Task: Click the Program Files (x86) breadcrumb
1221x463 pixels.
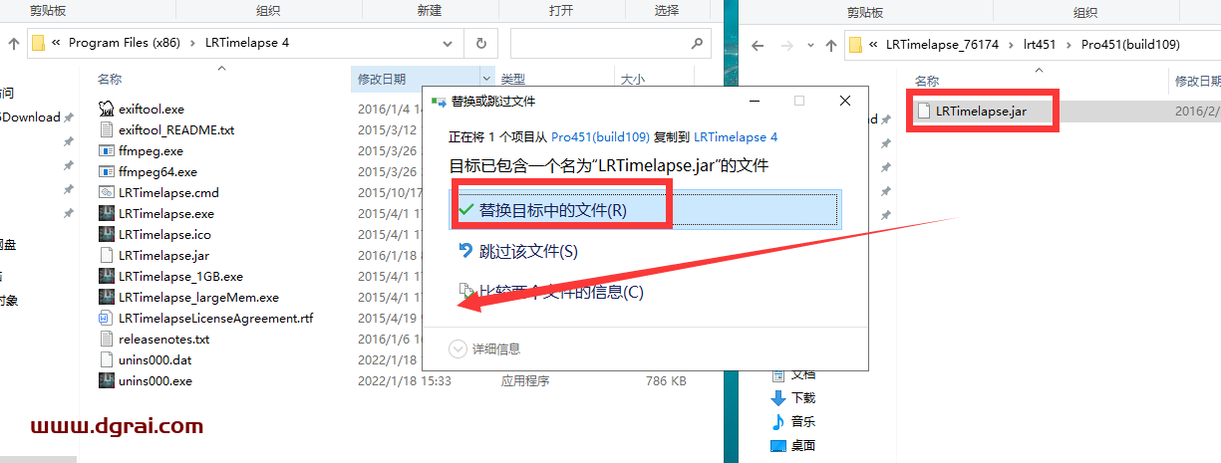Action: point(127,44)
